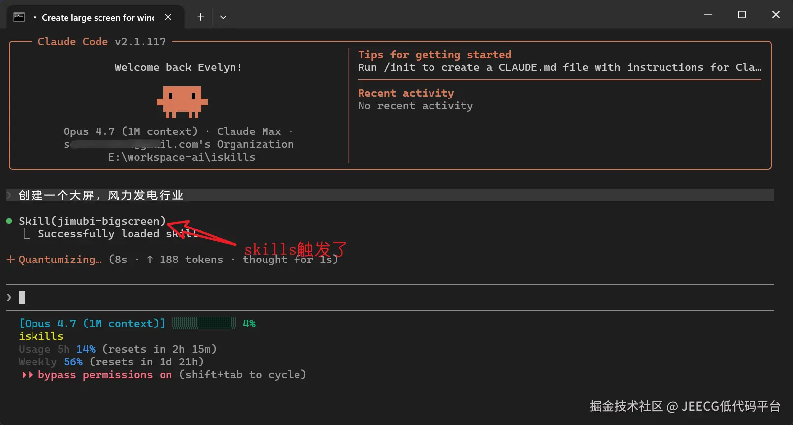
Task: Click the 'Tips for getting started' heading
Action: click(434, 55)
